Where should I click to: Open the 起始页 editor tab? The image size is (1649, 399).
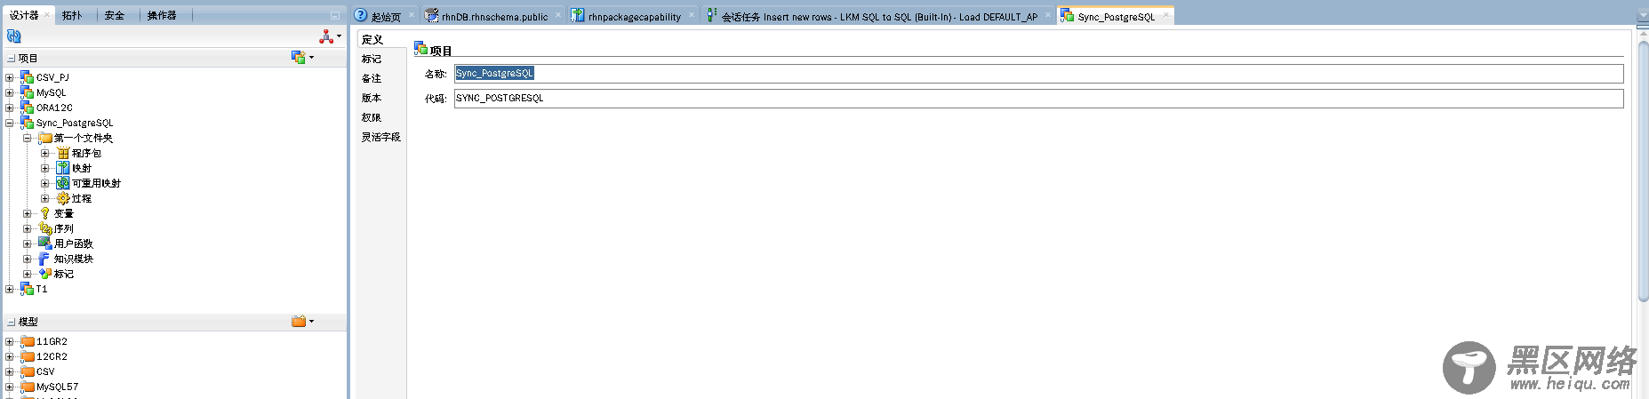pos(386,17)
